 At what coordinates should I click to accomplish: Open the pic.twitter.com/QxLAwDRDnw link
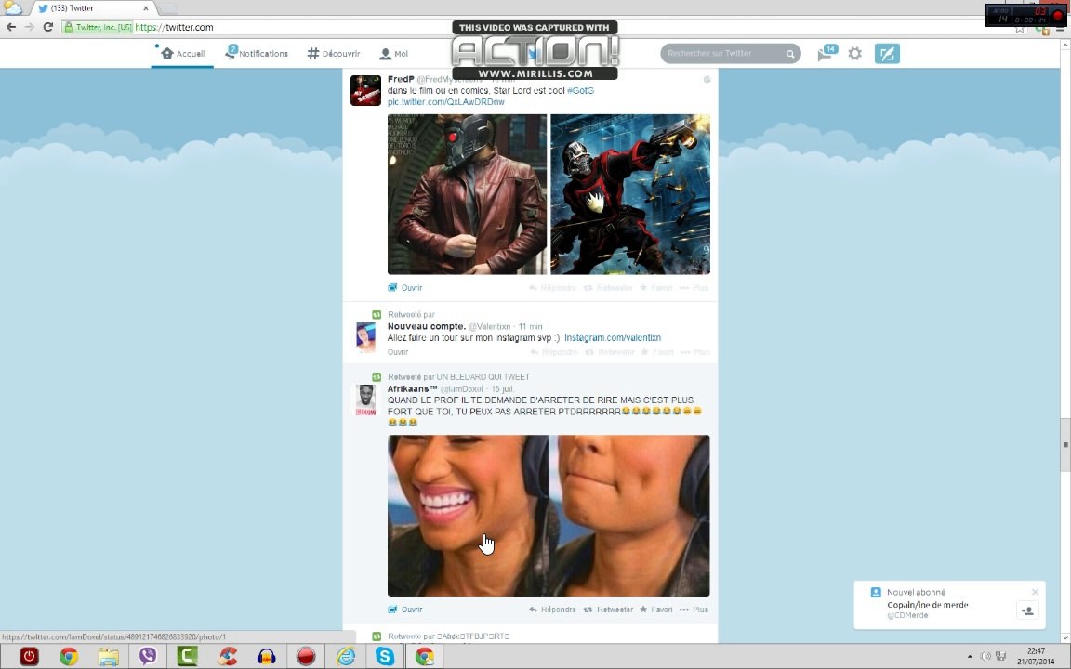pos(446,101)
